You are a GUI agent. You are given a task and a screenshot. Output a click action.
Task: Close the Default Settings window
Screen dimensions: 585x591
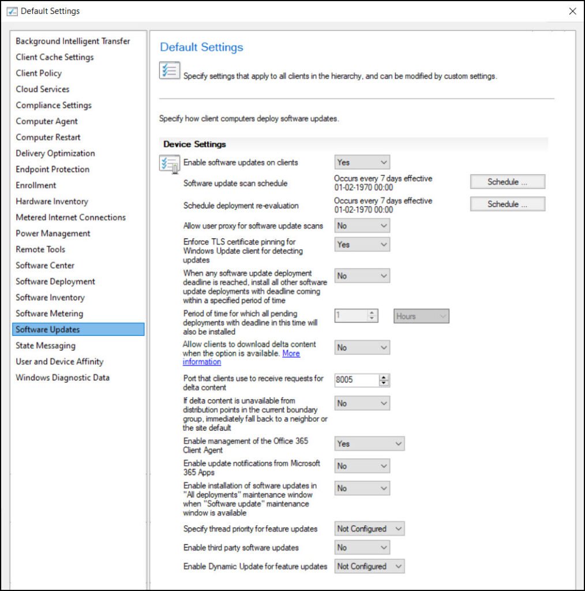[572, 12]
